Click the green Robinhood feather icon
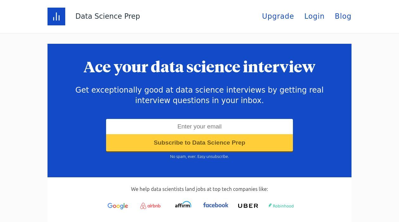 pyautogui.click(x=270, y=206)
